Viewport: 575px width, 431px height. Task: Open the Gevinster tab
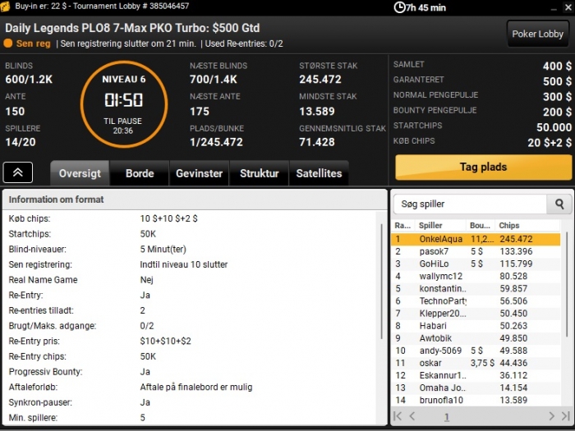pyautogui.click(x=199, y=173)
